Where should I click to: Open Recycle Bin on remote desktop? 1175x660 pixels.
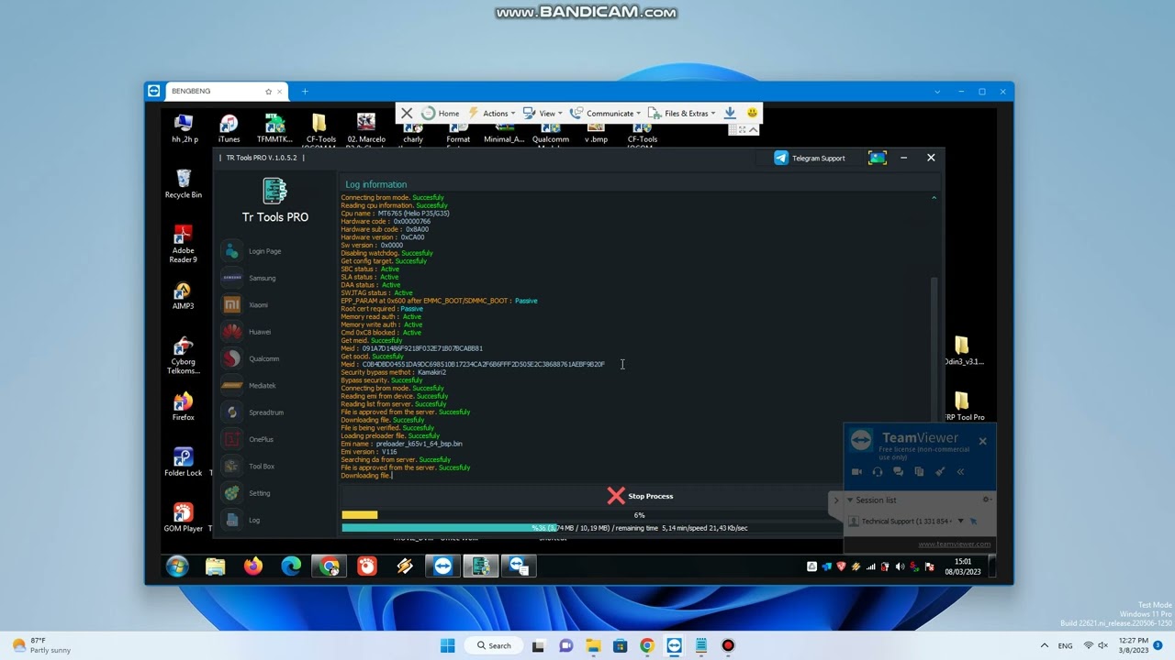[184, 183]
